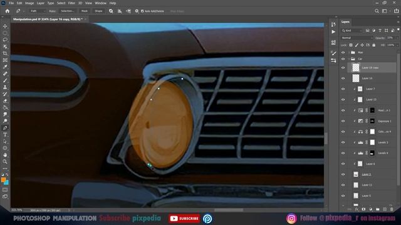Add a layer mask

tap(363, 209)
